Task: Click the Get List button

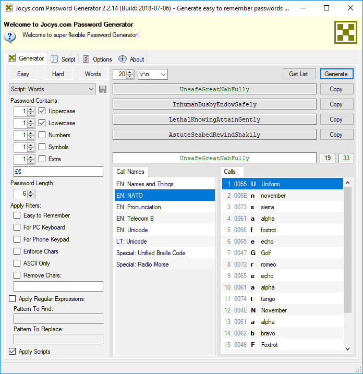Action: tap(299, 74)
